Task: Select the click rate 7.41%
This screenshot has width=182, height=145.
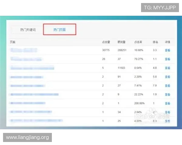Action: pyautogui.click(x=138, y=85)
